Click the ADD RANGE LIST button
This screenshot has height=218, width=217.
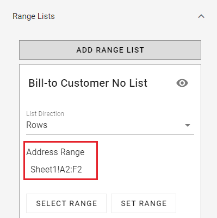[110, 50]
